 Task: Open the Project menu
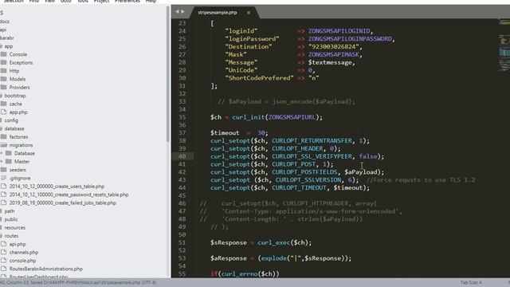pyautogui.click(x=101, y=2)
